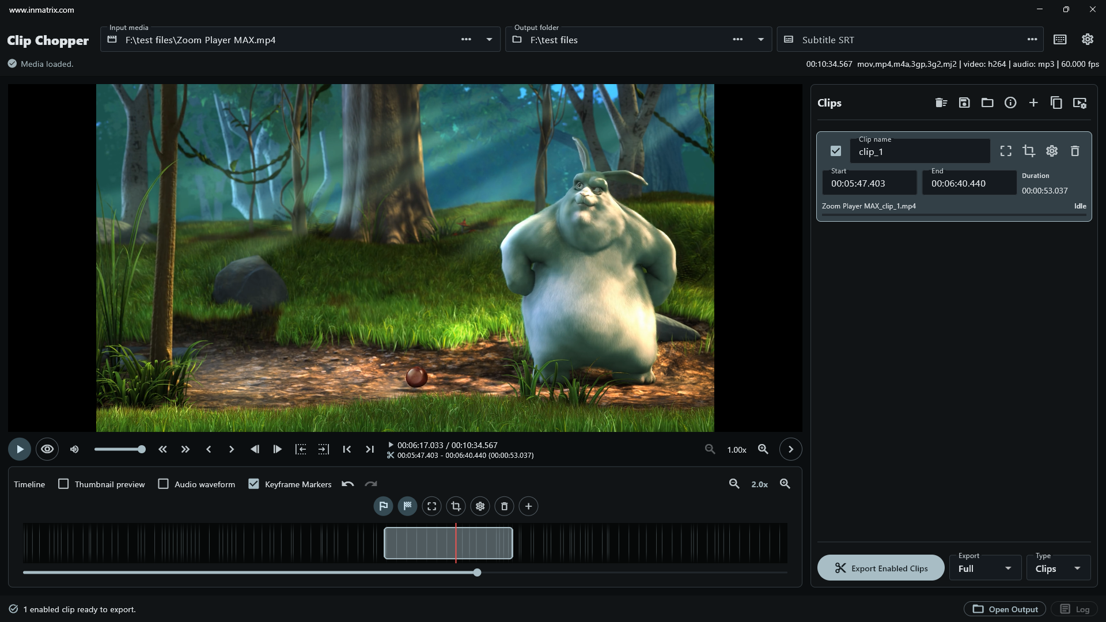Step backward with the single left chevron
Image resolution: width=1106 pixels, height=622 pixels.
coord(209,449)
